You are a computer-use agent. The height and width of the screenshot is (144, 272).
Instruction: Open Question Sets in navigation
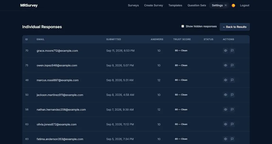coord(197,5)
